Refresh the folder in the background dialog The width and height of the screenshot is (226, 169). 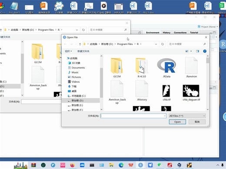[83, 30]
